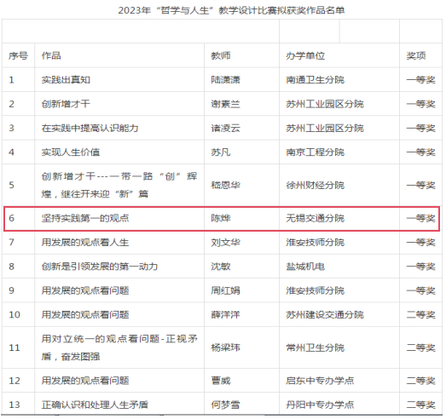Click 一等奖 in the 陈烨 row
This screenshot has height=419, width=446.
click(420, 218)
